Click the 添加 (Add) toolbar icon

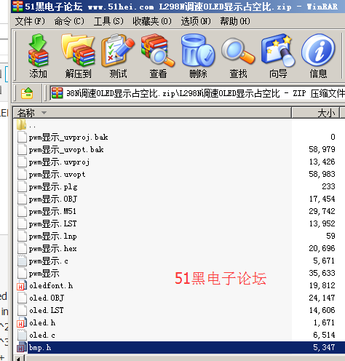[38, 50]
